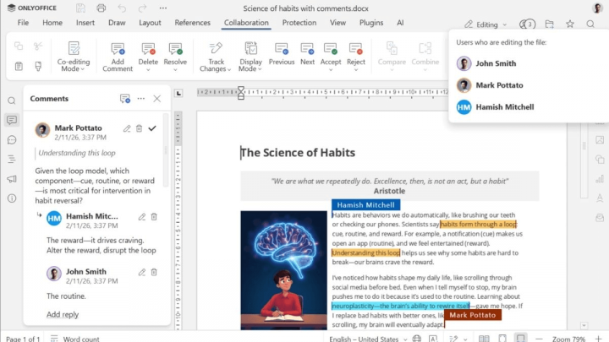
Task: Click the Resolve comment ribbon button
Action: coord(175,53)
